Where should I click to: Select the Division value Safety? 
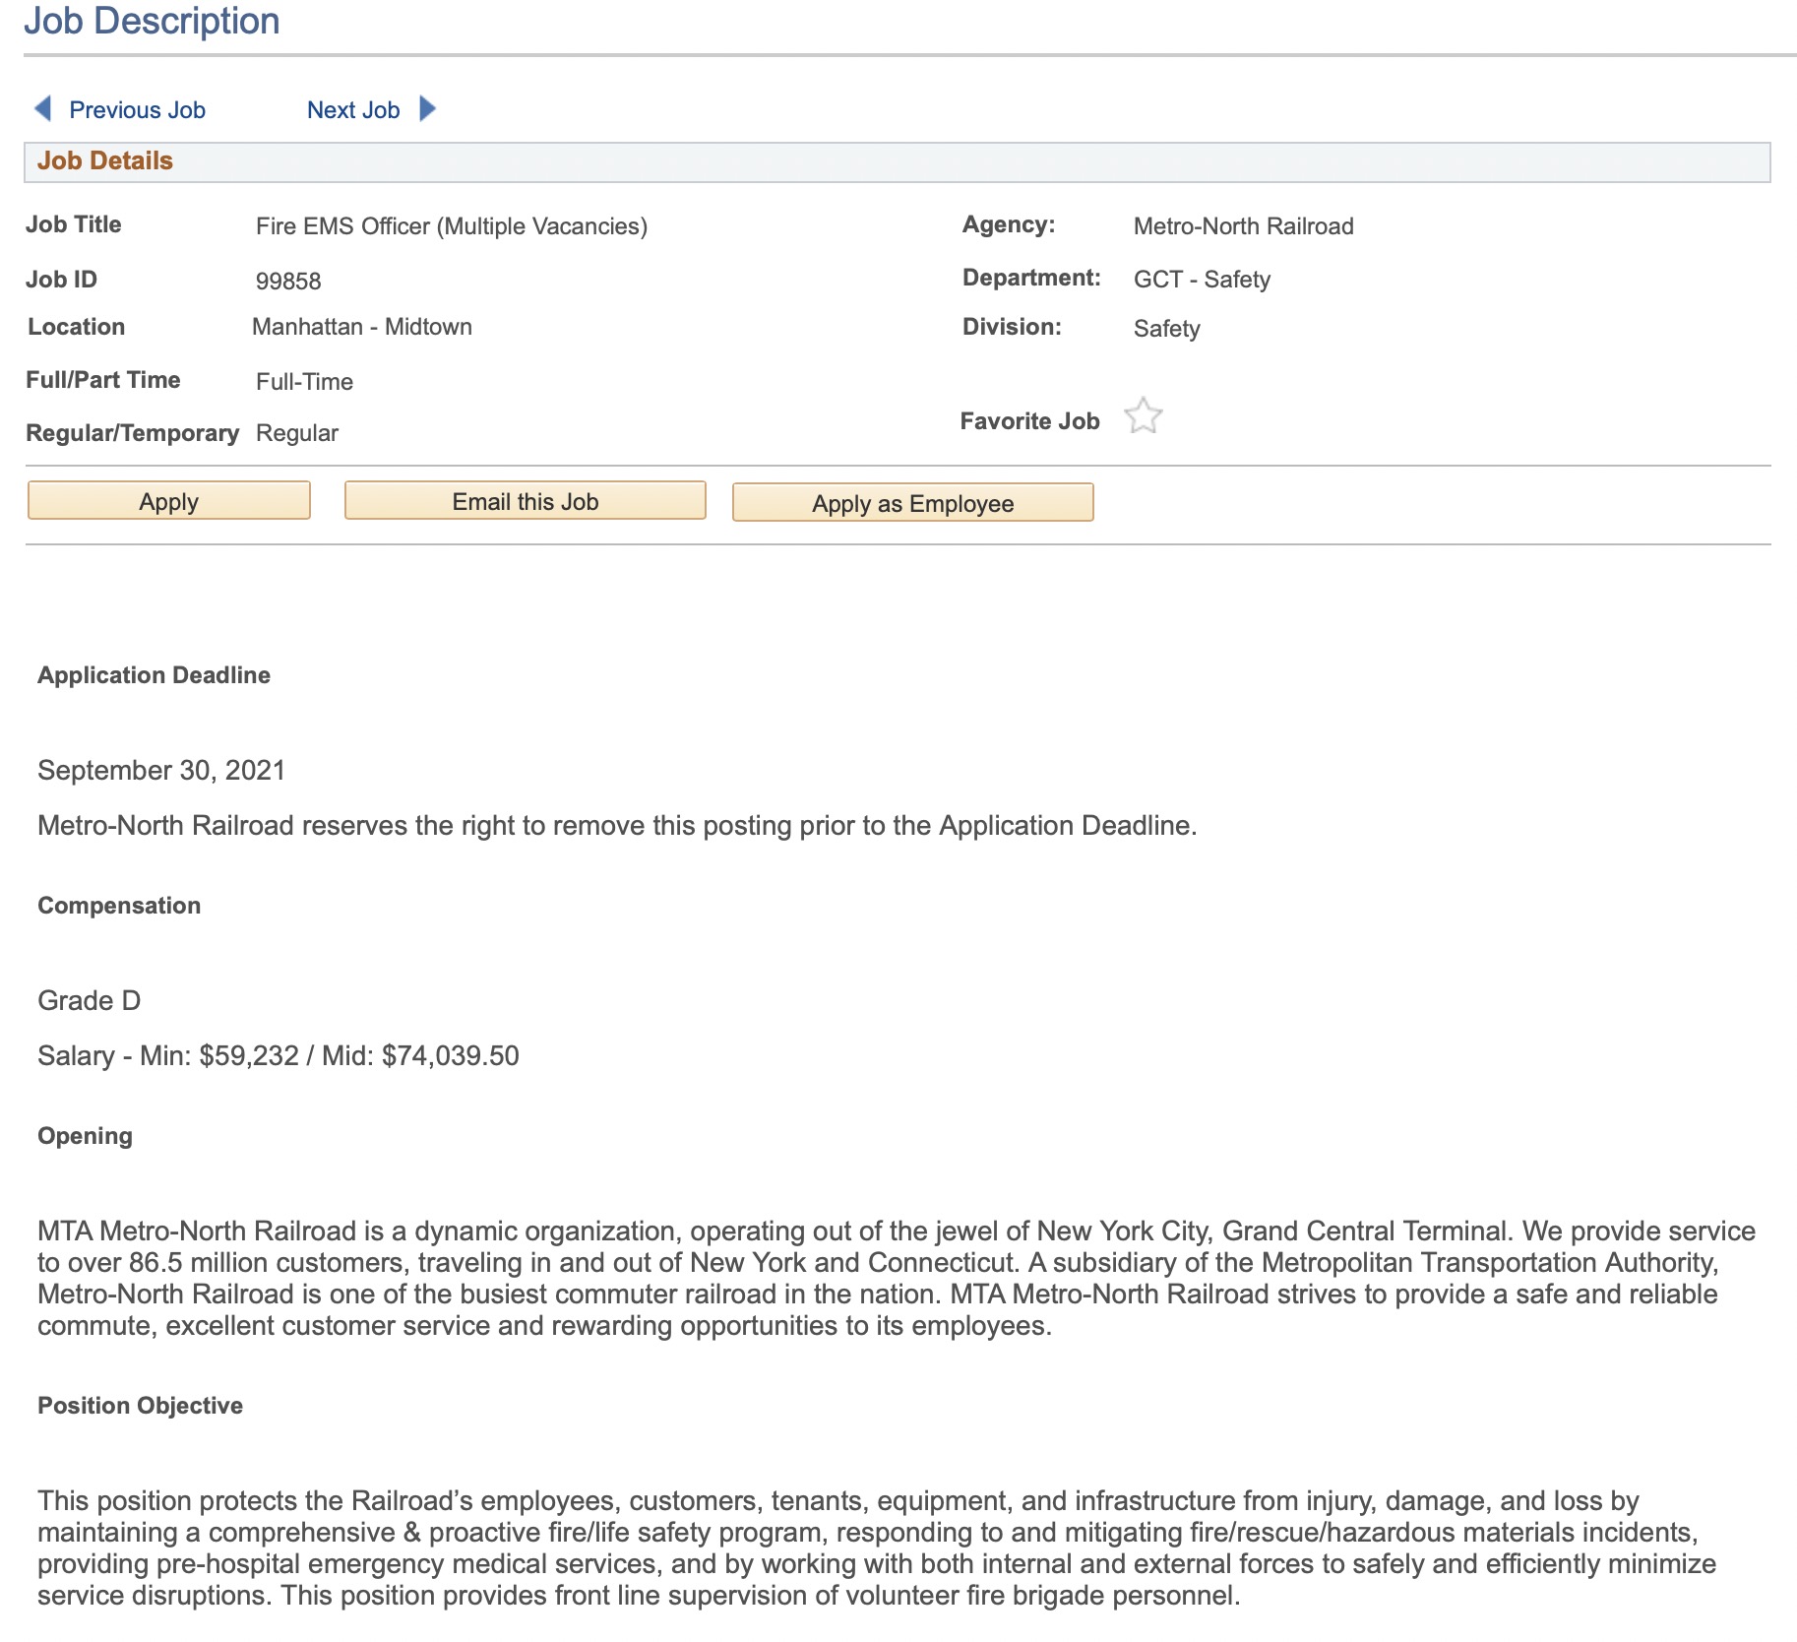[x=1166, y=329]
